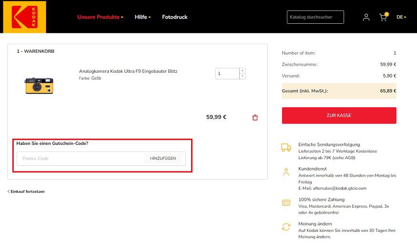This screenshot has width=417, height=247.
Task: Open the DE language selector
Action: pyautogui.click(x=401, y=17)
